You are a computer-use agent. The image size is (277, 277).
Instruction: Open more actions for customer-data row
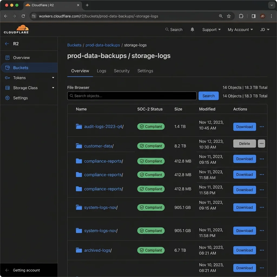[x=262, y=143]
